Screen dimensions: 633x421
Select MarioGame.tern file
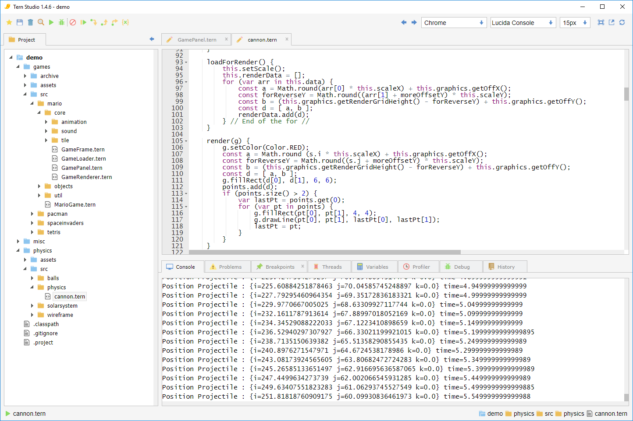pos(75,205)
